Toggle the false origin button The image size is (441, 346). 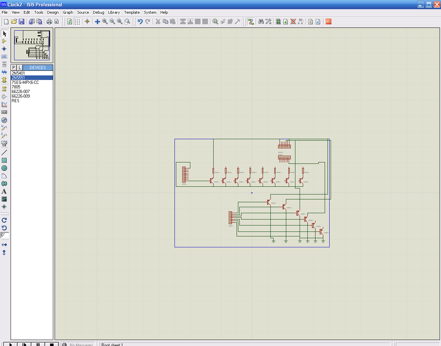pyautogui.click(x=87, y=21)
